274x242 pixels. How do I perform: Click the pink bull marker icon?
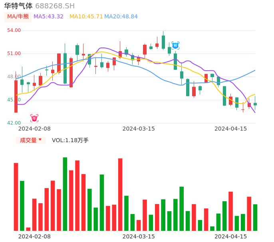tap(34, 118)
